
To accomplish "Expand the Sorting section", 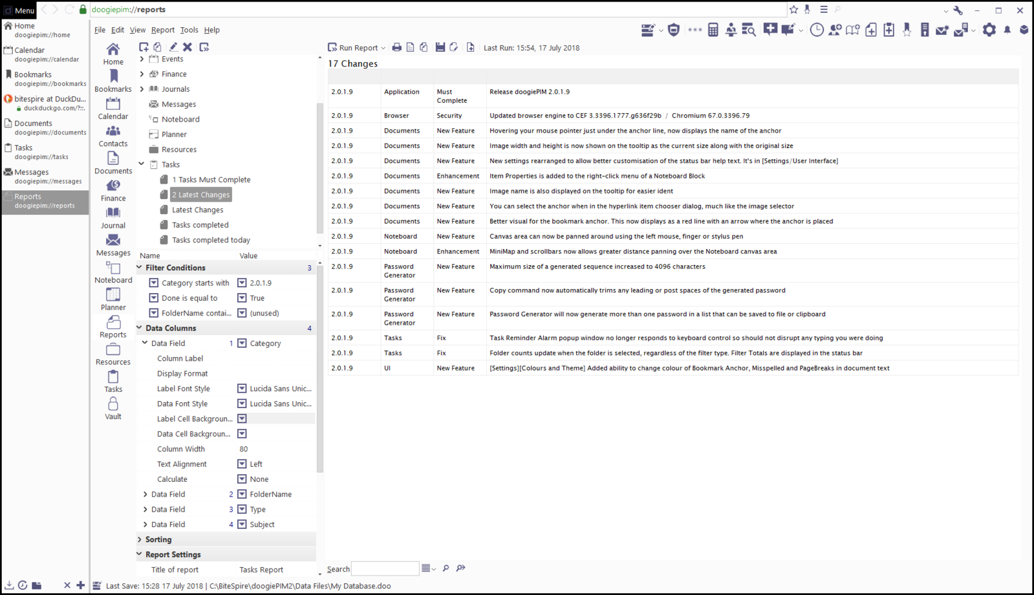I will [140, 539].
